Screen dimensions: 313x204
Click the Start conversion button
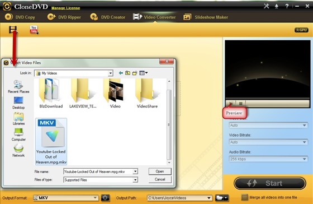click(270, 183)
